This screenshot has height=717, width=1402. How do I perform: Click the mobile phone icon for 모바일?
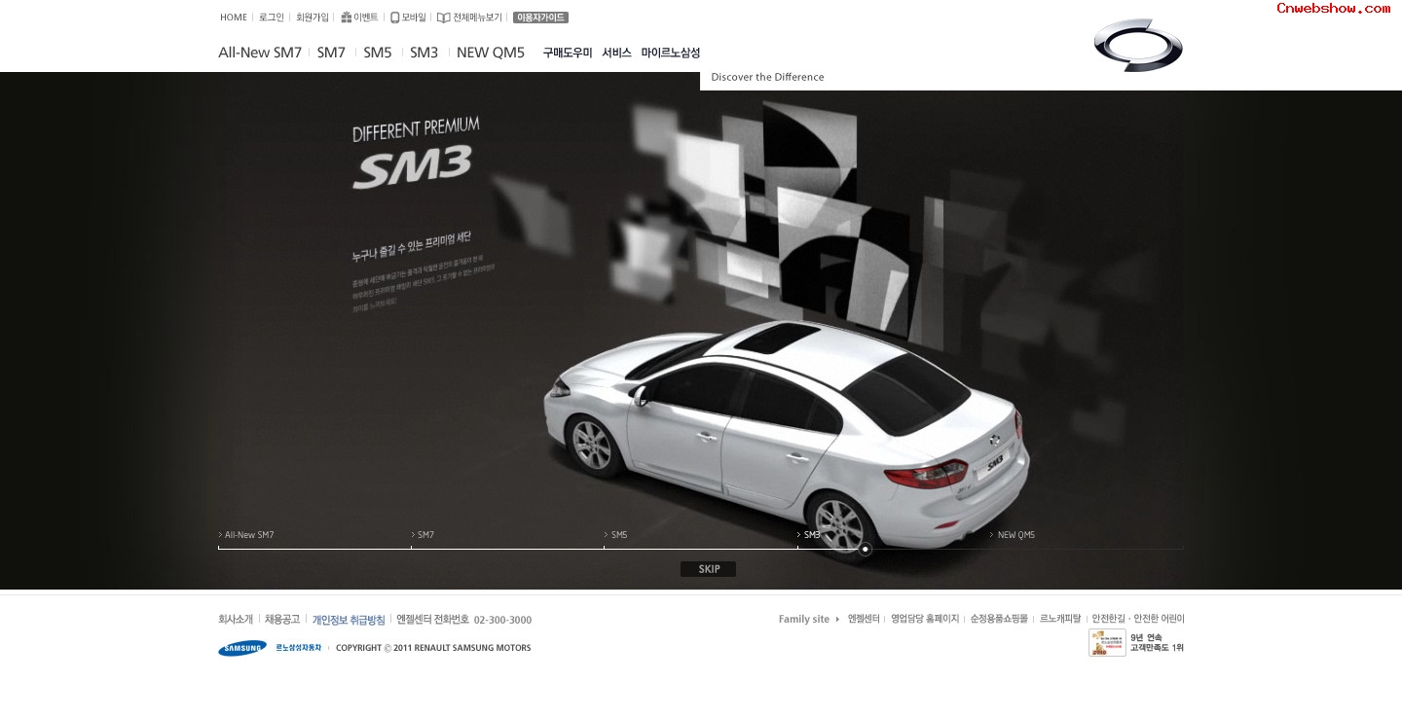pyautogui.click(x=394, y=18)
